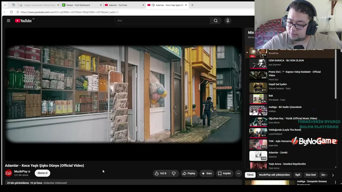Go back with the browser back arrow
The width and height of the screenshot is (342, 192).
click(x=5, y=12)
